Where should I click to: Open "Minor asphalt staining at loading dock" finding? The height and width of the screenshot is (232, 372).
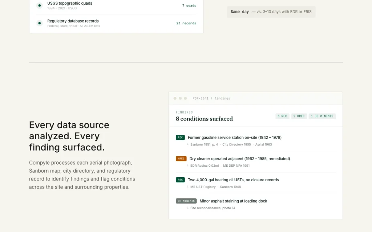point(233,201)
